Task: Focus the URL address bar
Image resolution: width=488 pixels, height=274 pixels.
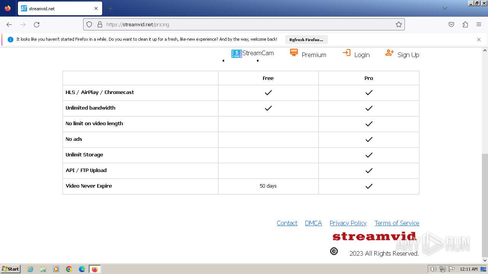Action: pos(244,24)
